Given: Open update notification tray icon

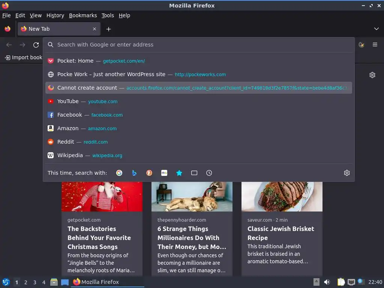Looking at the screenshot, I should [x=361, y=282].
